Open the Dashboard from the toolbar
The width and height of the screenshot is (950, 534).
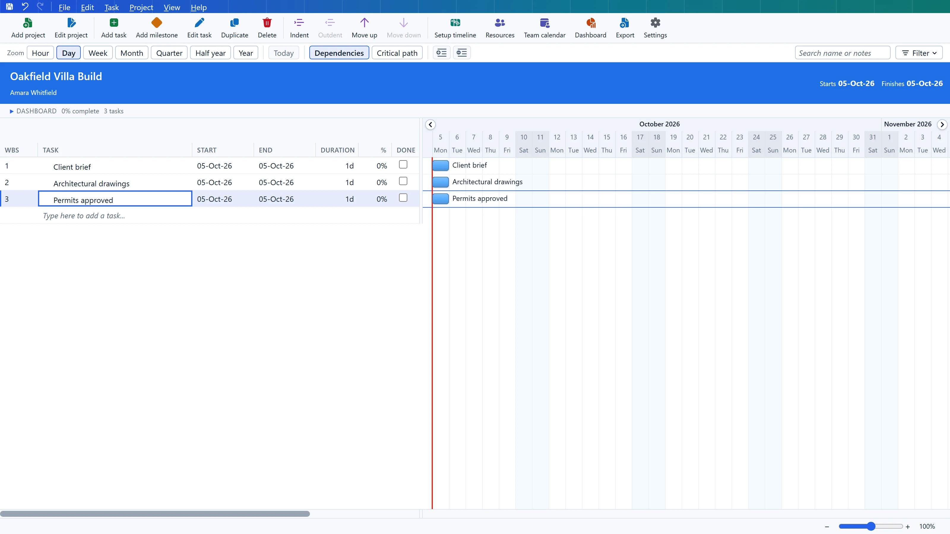point(590,28)
